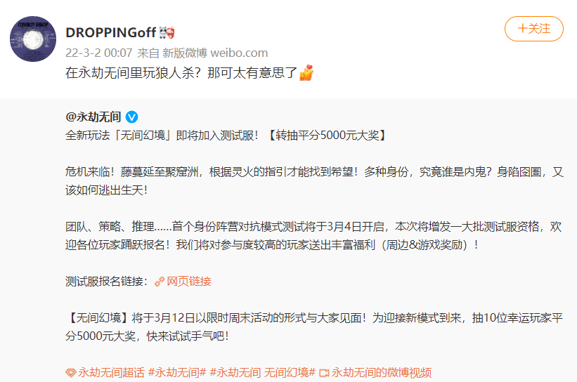Click the badge icon beside DROPPINGoff
577x382 pixels.
tap(167, 33)
